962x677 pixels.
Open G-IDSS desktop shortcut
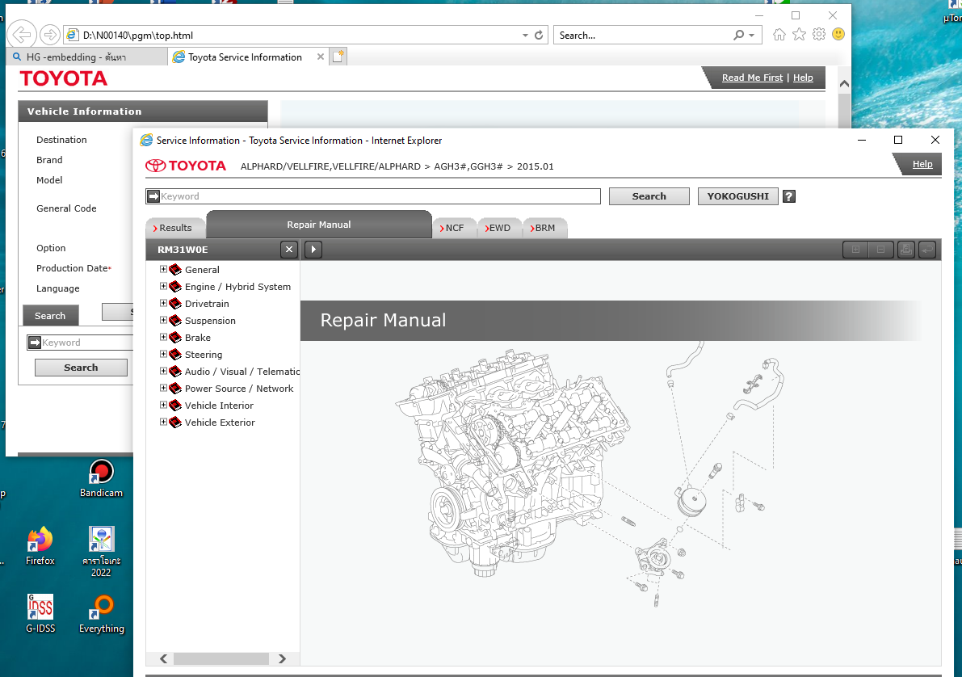click(40, 614)
